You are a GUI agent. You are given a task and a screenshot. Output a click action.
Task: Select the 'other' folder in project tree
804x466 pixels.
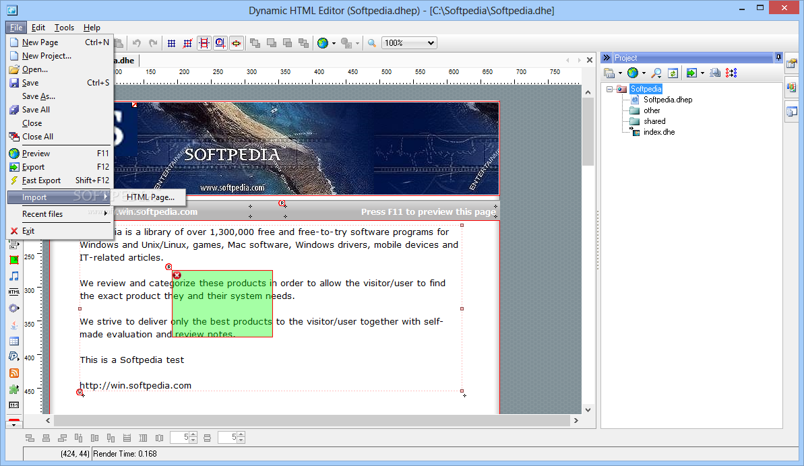(652, 110)
